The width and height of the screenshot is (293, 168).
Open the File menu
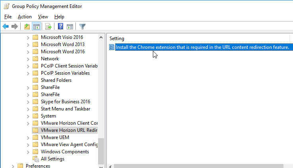(x=8, y=17)
